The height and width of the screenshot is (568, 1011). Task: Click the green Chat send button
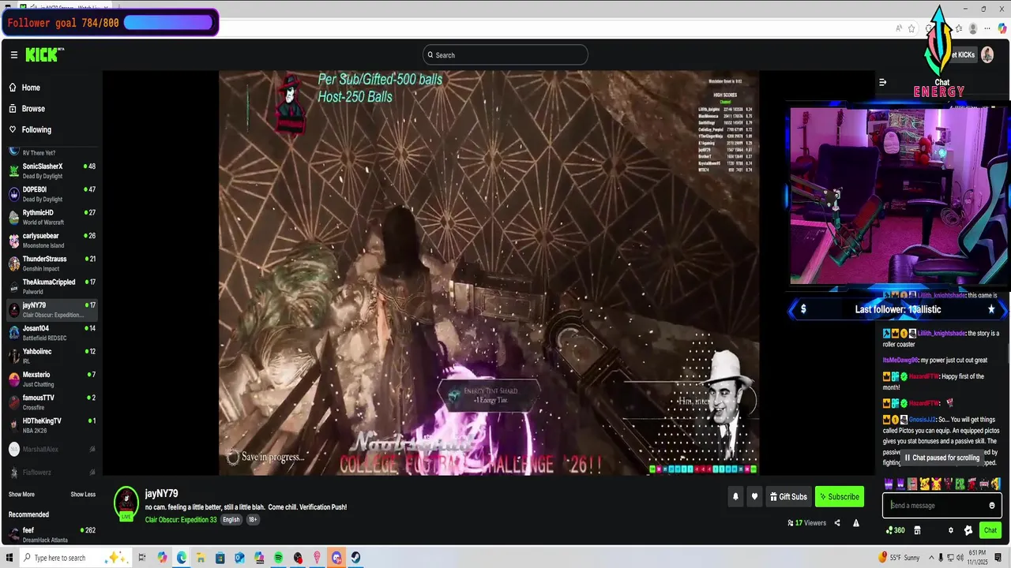click(990, 530)
